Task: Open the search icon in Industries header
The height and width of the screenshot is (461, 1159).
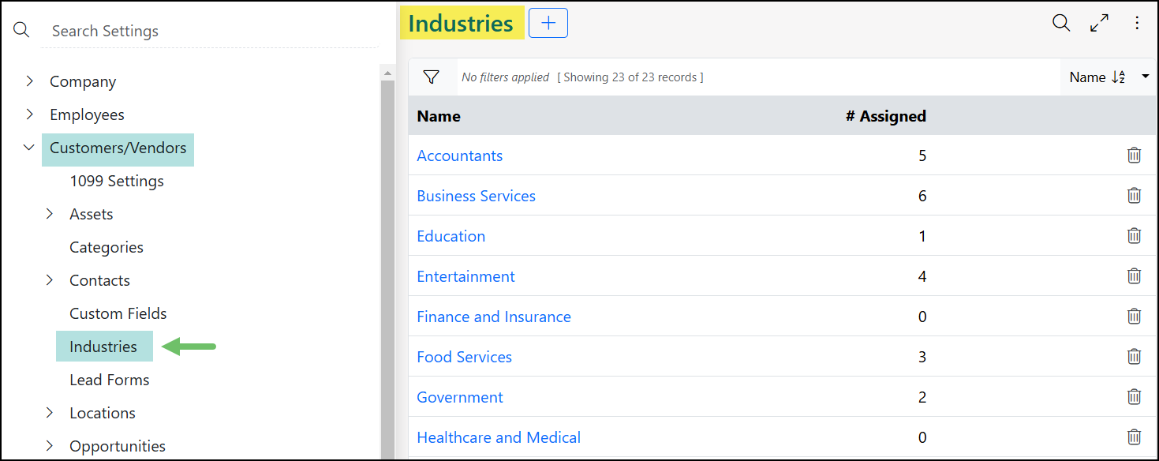Action: [x=1061, y=23]
